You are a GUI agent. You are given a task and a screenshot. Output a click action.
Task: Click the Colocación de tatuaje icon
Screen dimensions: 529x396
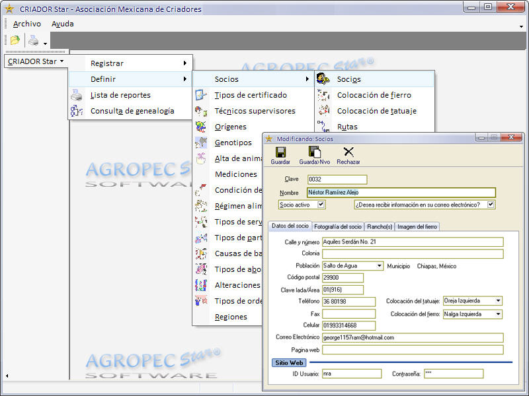point(323,111)
